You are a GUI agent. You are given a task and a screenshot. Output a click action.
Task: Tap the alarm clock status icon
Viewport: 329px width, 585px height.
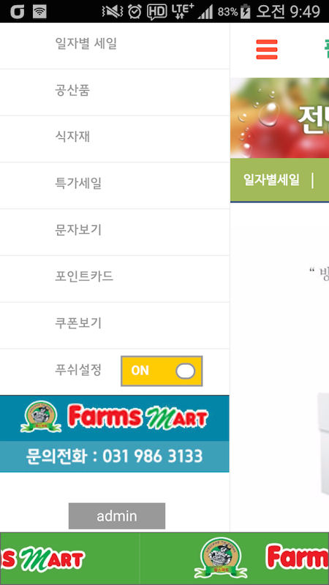click(135, 12)
